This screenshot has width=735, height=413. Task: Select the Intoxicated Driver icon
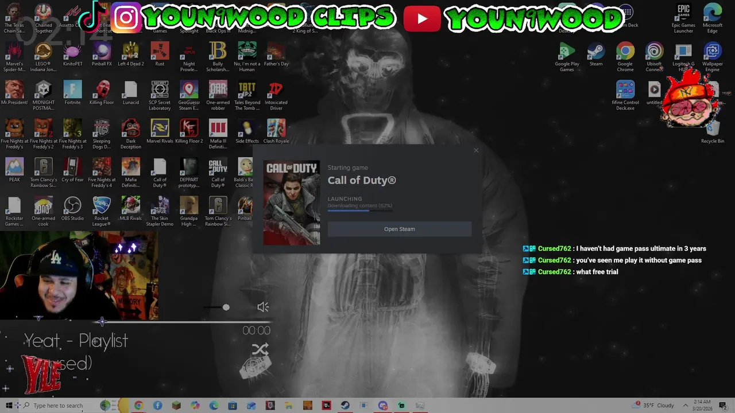click(276, 96)
